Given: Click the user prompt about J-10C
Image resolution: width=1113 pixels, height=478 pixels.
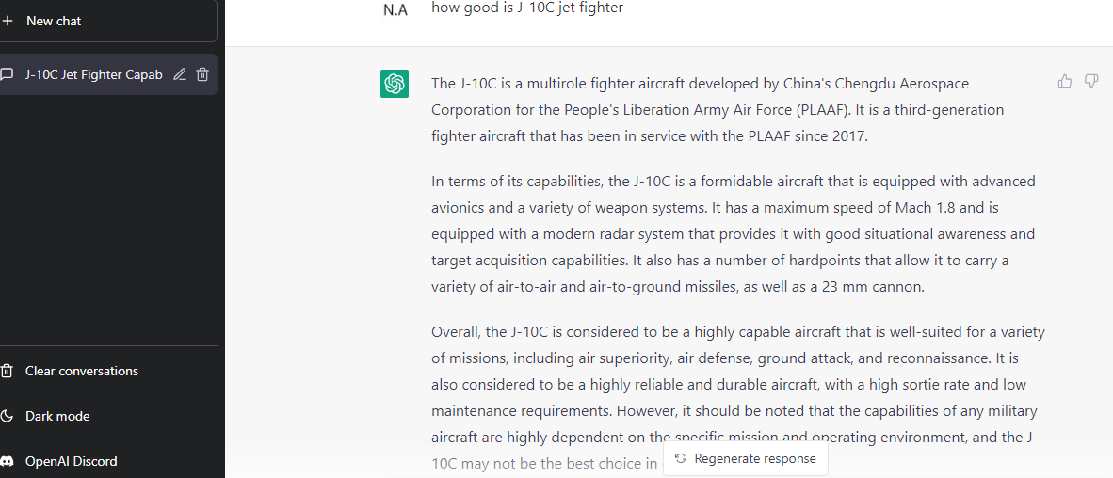Looking at the screenshot, I should (x=527, y=9).
